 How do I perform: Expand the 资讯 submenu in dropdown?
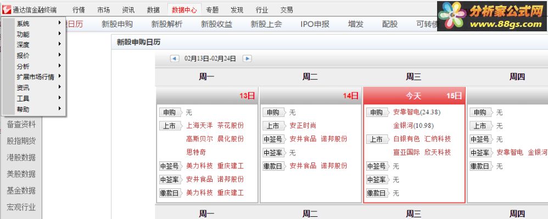[x=34, y=88]
